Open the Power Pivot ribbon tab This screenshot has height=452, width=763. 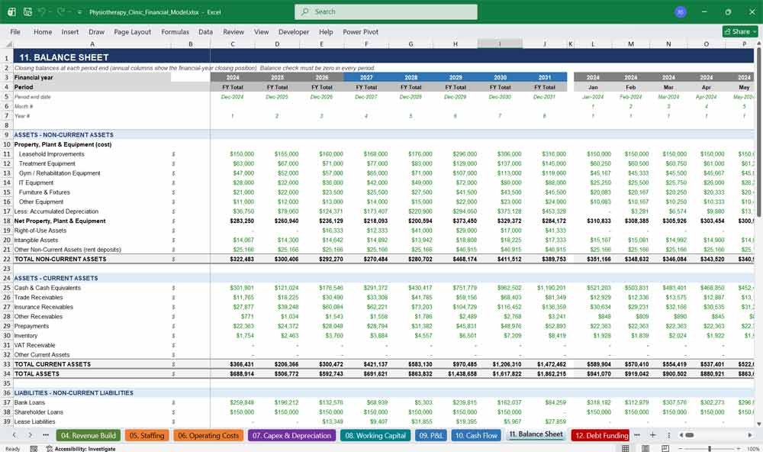coord(361,31)
